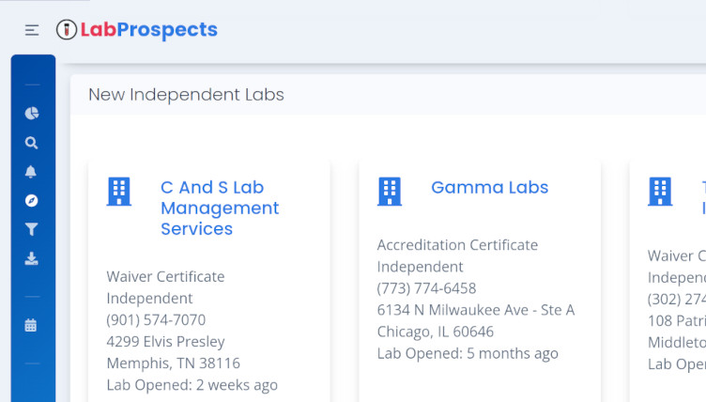This screenshot has height=402, width=706.
Task: Open the bell alerts icon
Action: click(x=31, y=172)
